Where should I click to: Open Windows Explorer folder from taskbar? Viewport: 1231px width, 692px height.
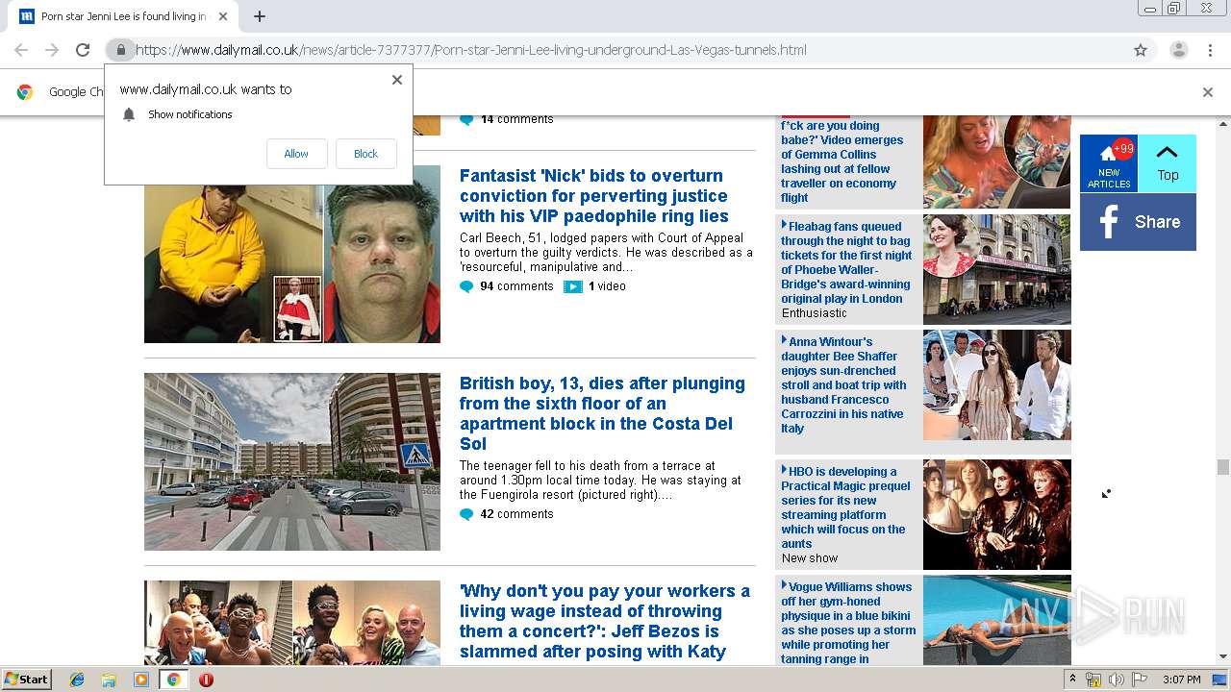109,680
